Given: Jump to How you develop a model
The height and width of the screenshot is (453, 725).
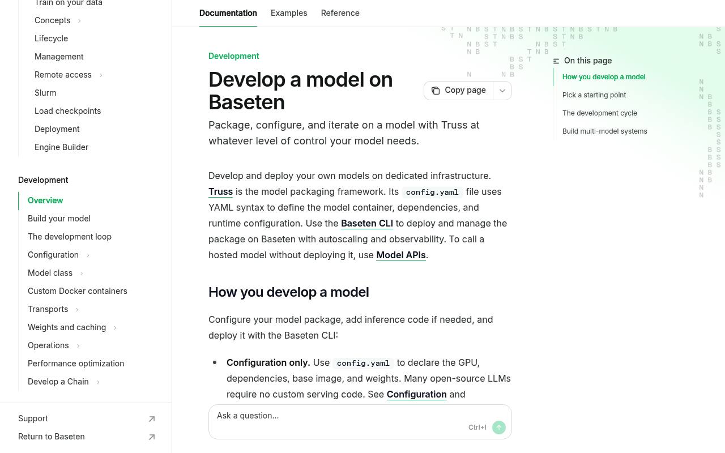Looking at the screenshot, I should click(604, 77).
